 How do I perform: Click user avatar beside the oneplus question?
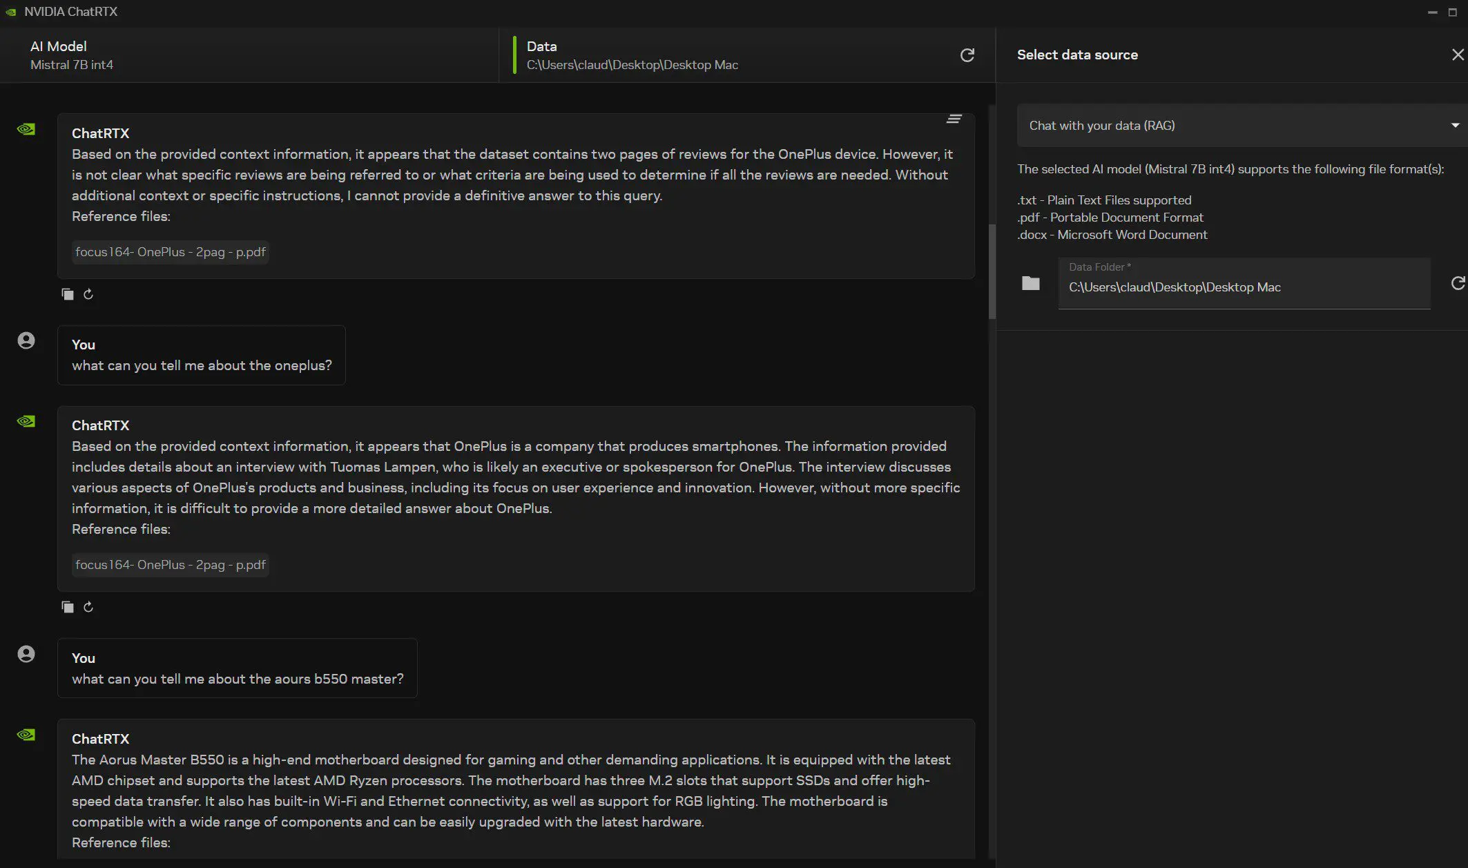[x=26, y=340]
